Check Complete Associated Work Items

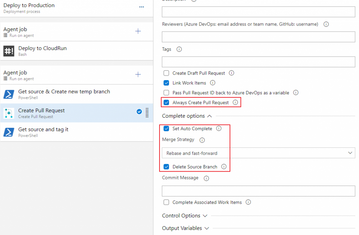coord(166,202)
